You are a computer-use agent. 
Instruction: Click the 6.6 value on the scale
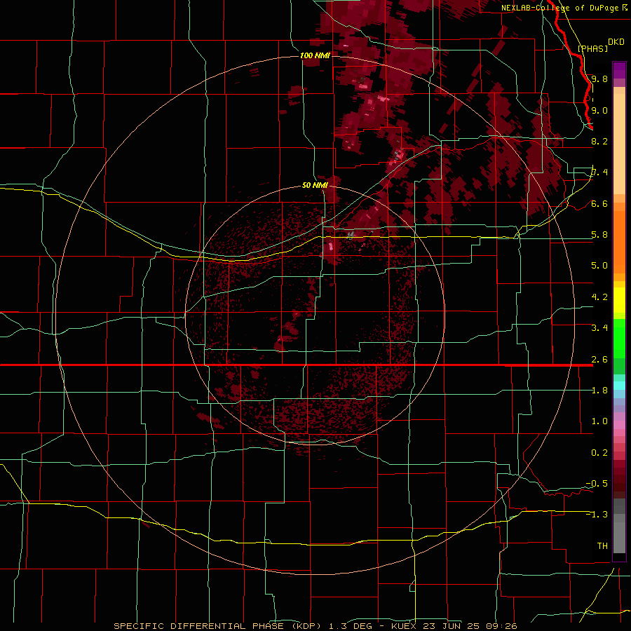tap(599, 203)
